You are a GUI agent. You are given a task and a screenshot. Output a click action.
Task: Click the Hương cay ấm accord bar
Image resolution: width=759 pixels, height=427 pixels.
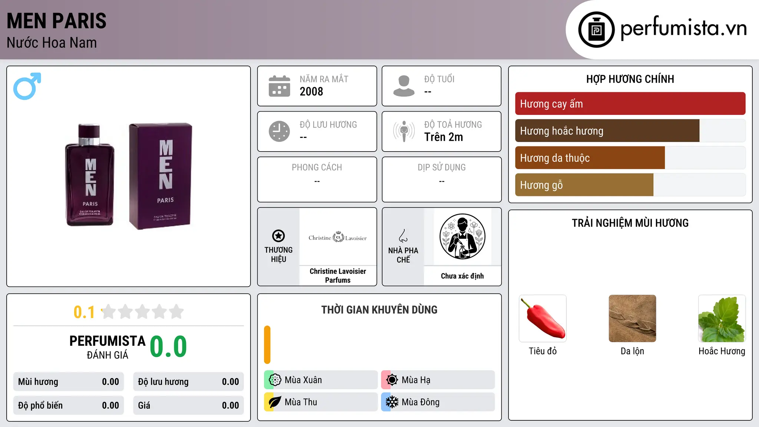point(630,104)
